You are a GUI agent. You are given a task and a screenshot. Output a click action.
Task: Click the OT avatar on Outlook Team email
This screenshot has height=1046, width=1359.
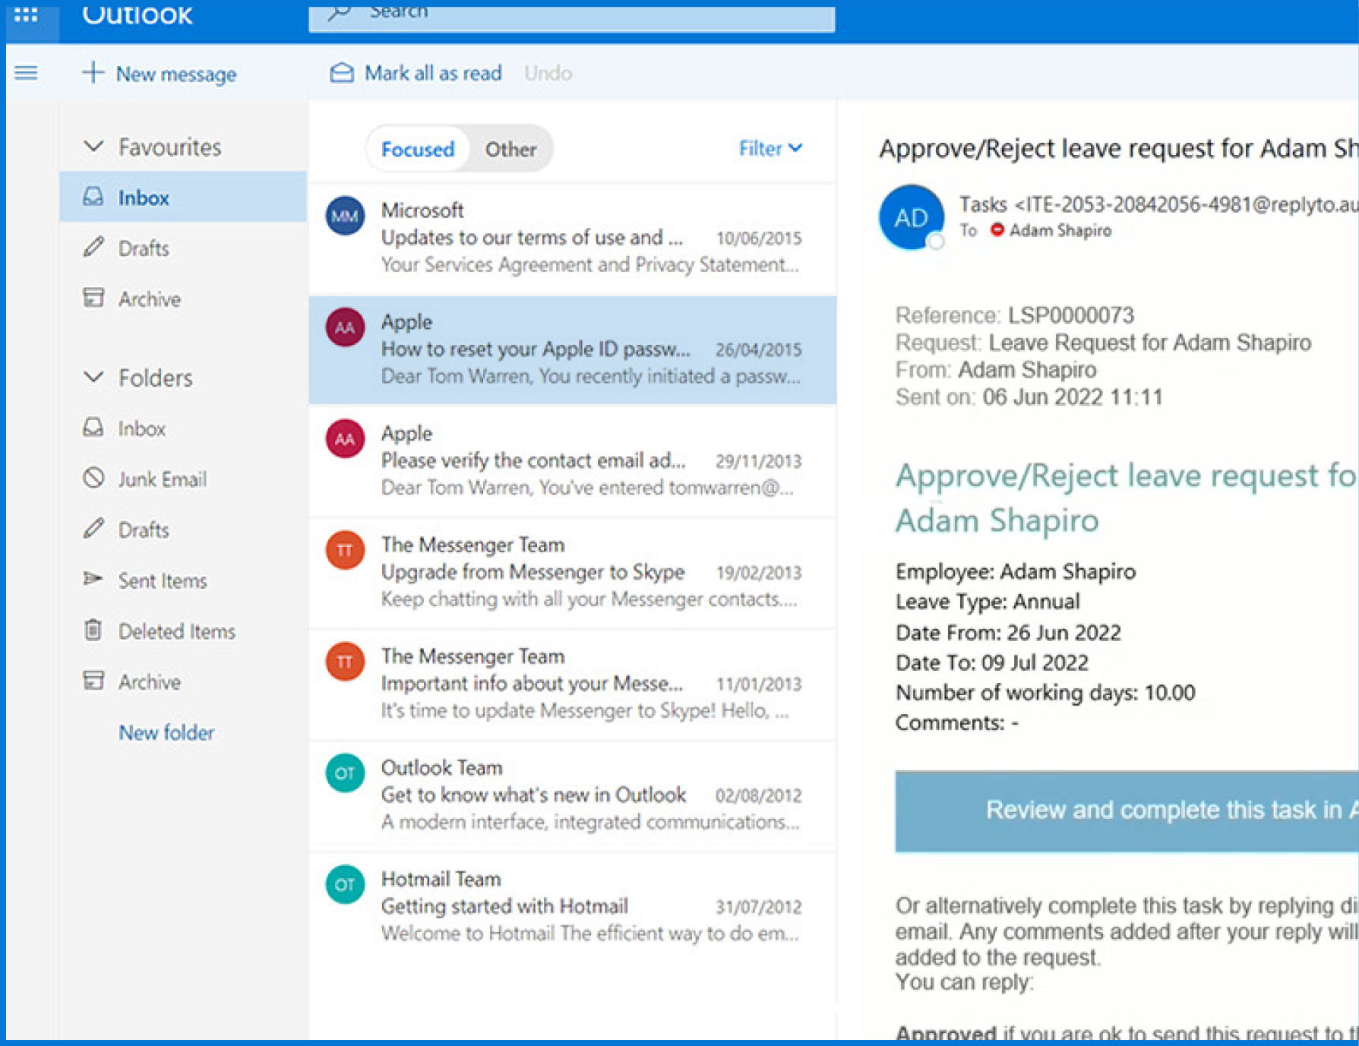point(345,773)
